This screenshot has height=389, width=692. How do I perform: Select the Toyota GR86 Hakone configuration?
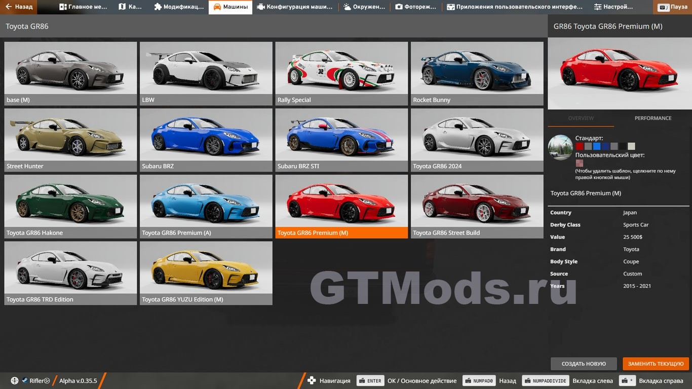pos(70,207)
